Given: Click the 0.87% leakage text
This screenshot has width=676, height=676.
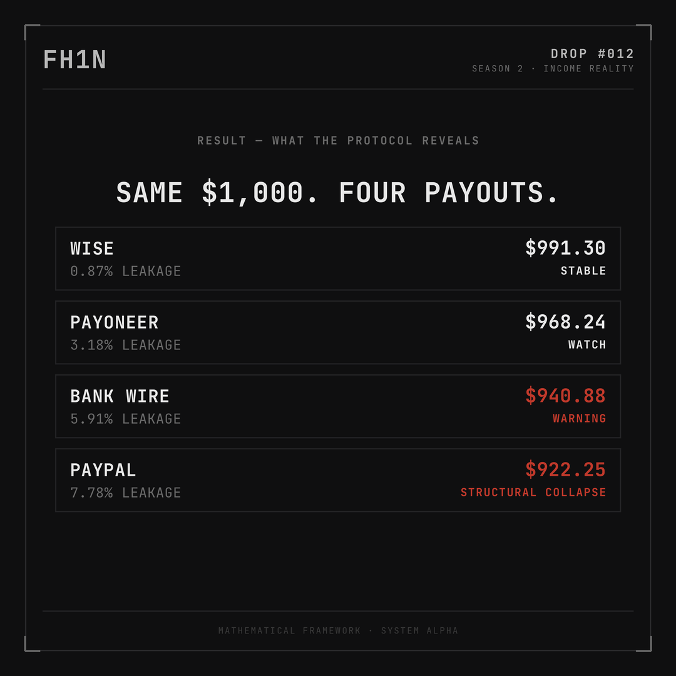Looking at the screenshot, I should pyautogui.click(x=125, y=271).
